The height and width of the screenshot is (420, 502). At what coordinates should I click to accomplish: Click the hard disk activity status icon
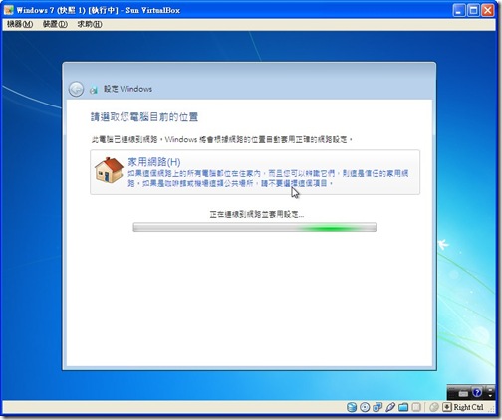(352, 407)
